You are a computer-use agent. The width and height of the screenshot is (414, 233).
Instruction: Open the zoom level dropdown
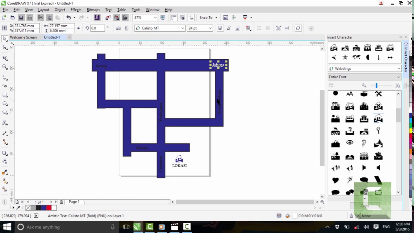(155, 17)
